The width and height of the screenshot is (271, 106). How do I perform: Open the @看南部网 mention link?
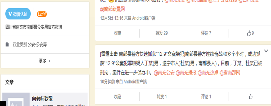(230, 73)
